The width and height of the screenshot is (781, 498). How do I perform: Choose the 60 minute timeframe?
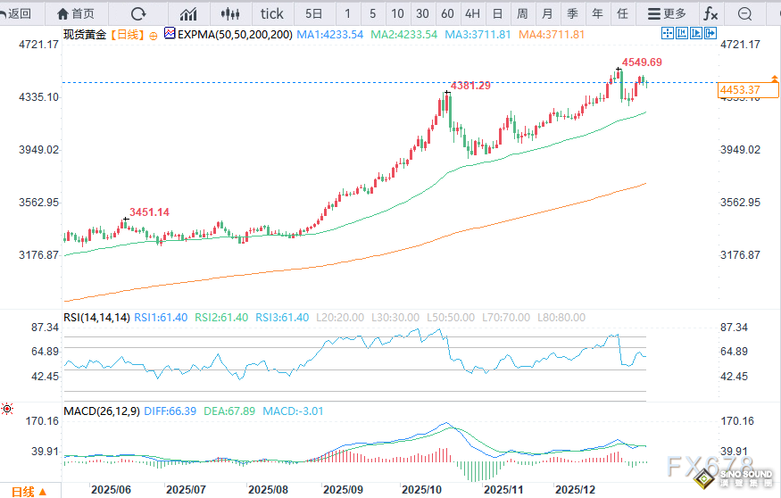click(447, 13)
